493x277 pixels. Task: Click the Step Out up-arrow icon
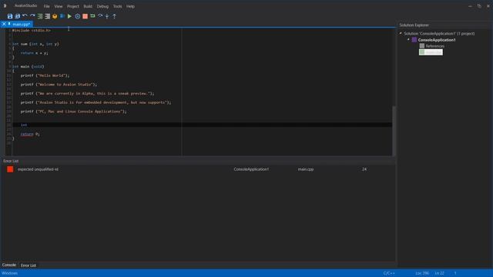coord(115,16)
